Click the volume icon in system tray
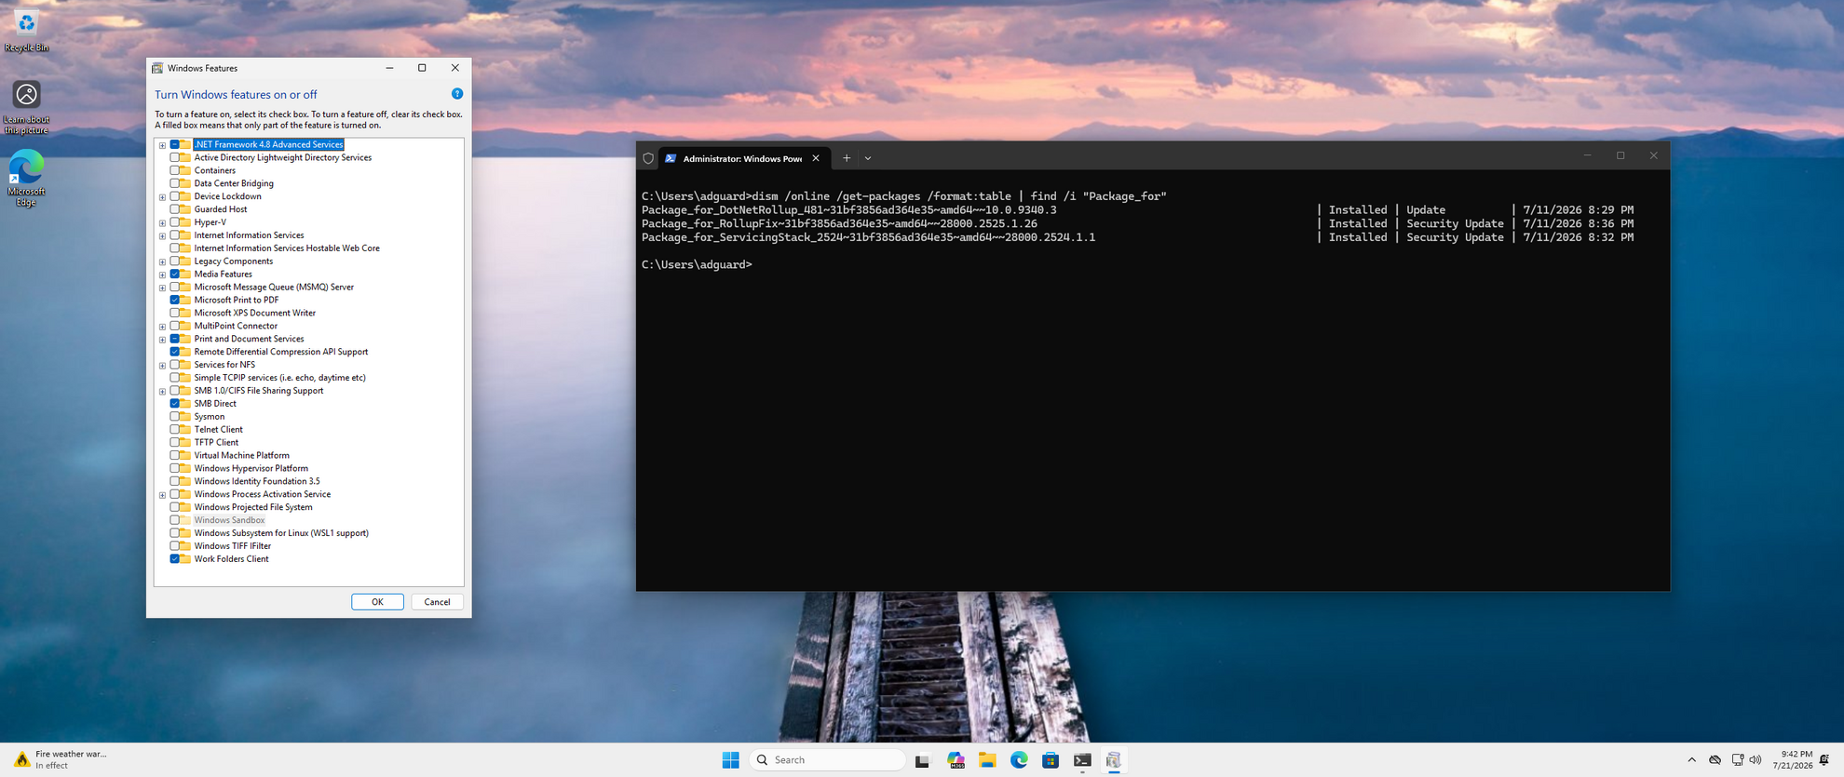1844x777 pixels. [1756, 760]
